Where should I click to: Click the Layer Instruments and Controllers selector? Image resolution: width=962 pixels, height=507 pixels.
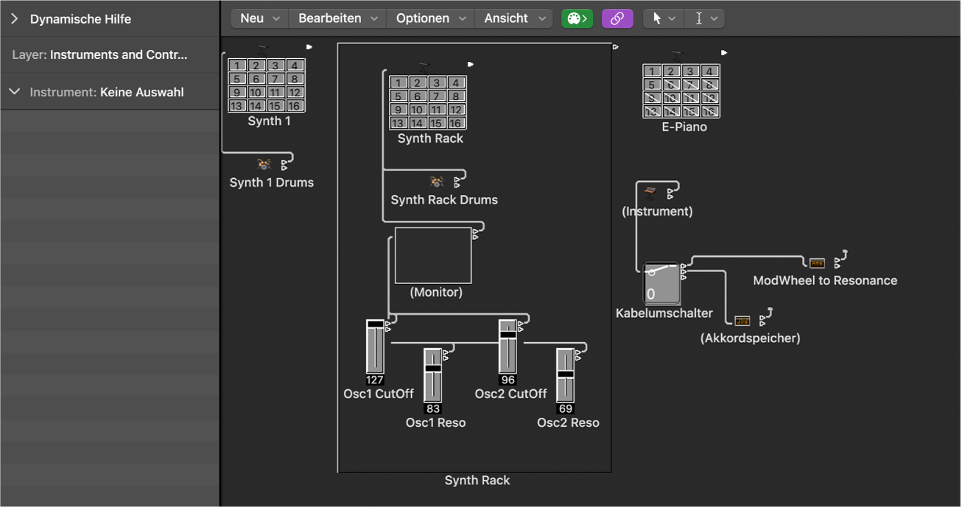click(x=118, y=55)
